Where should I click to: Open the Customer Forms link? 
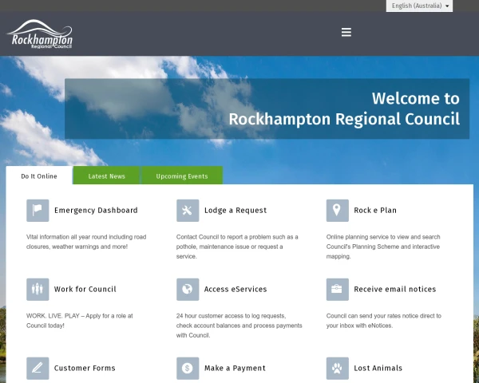[x=85, y=369]
